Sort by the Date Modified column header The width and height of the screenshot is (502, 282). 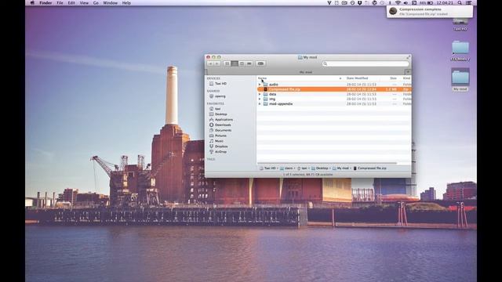tap(357, 78)
